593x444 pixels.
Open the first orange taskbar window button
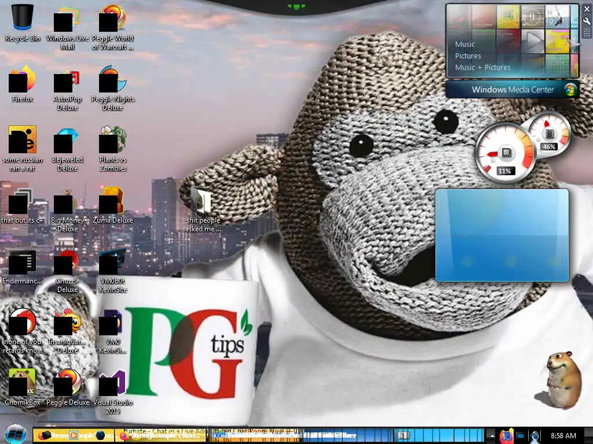click(x=75, y=435)
